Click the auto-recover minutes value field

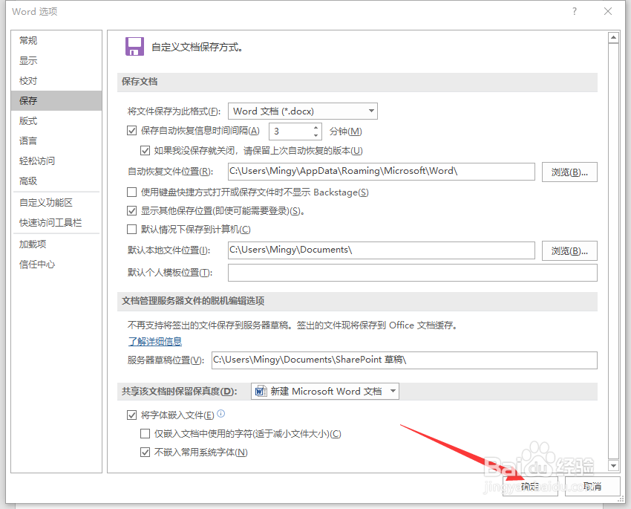point(290,132)
